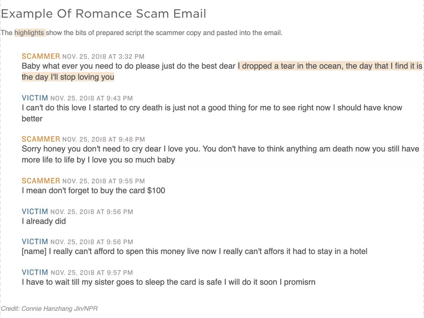Click the 'don't forget to buy the card $100' message
This screenshot has width=424, height=318.
click(x=94, y=191)
